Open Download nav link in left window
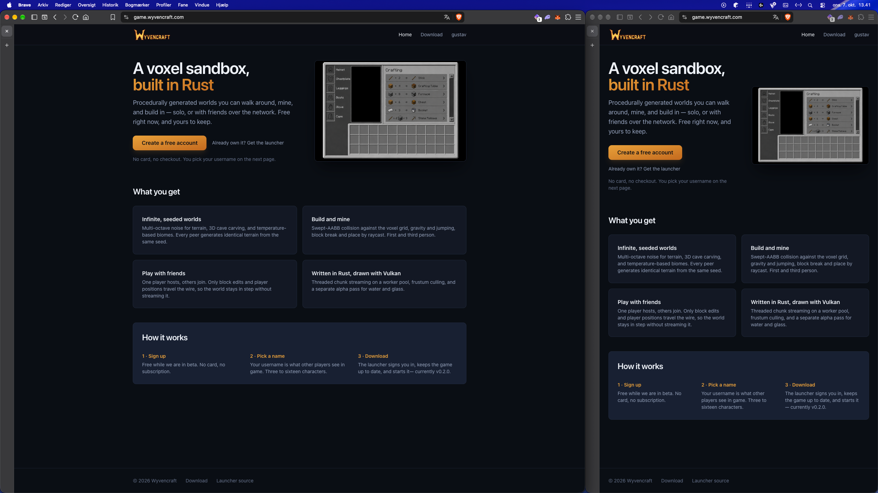Viewport: 878px width, 493px height. pyautogui.click(x=431, y=35)
